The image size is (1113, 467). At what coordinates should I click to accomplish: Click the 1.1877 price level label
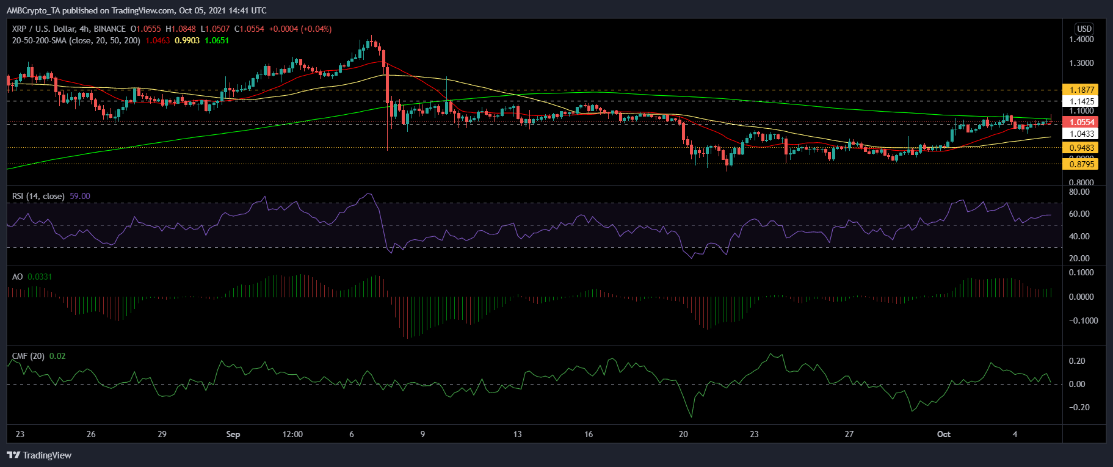1081,90
